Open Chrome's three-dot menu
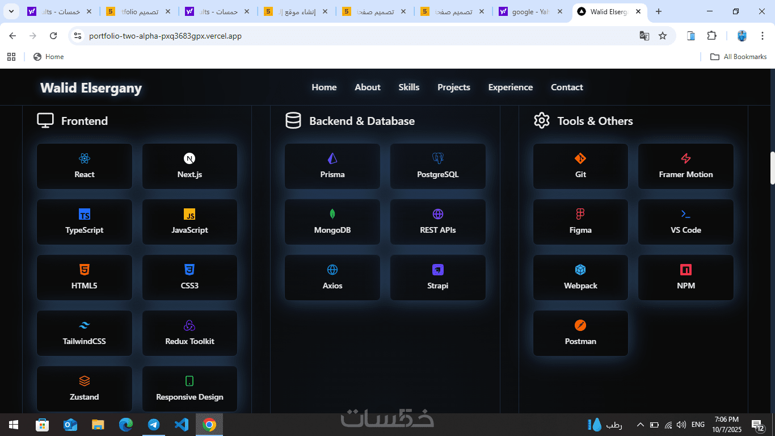Image resolution: width=775 pixels, height=436 pixels. tap(761, 36)
